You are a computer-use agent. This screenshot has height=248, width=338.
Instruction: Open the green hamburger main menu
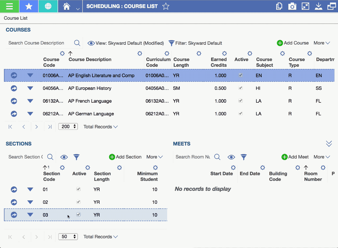[9, 6]
